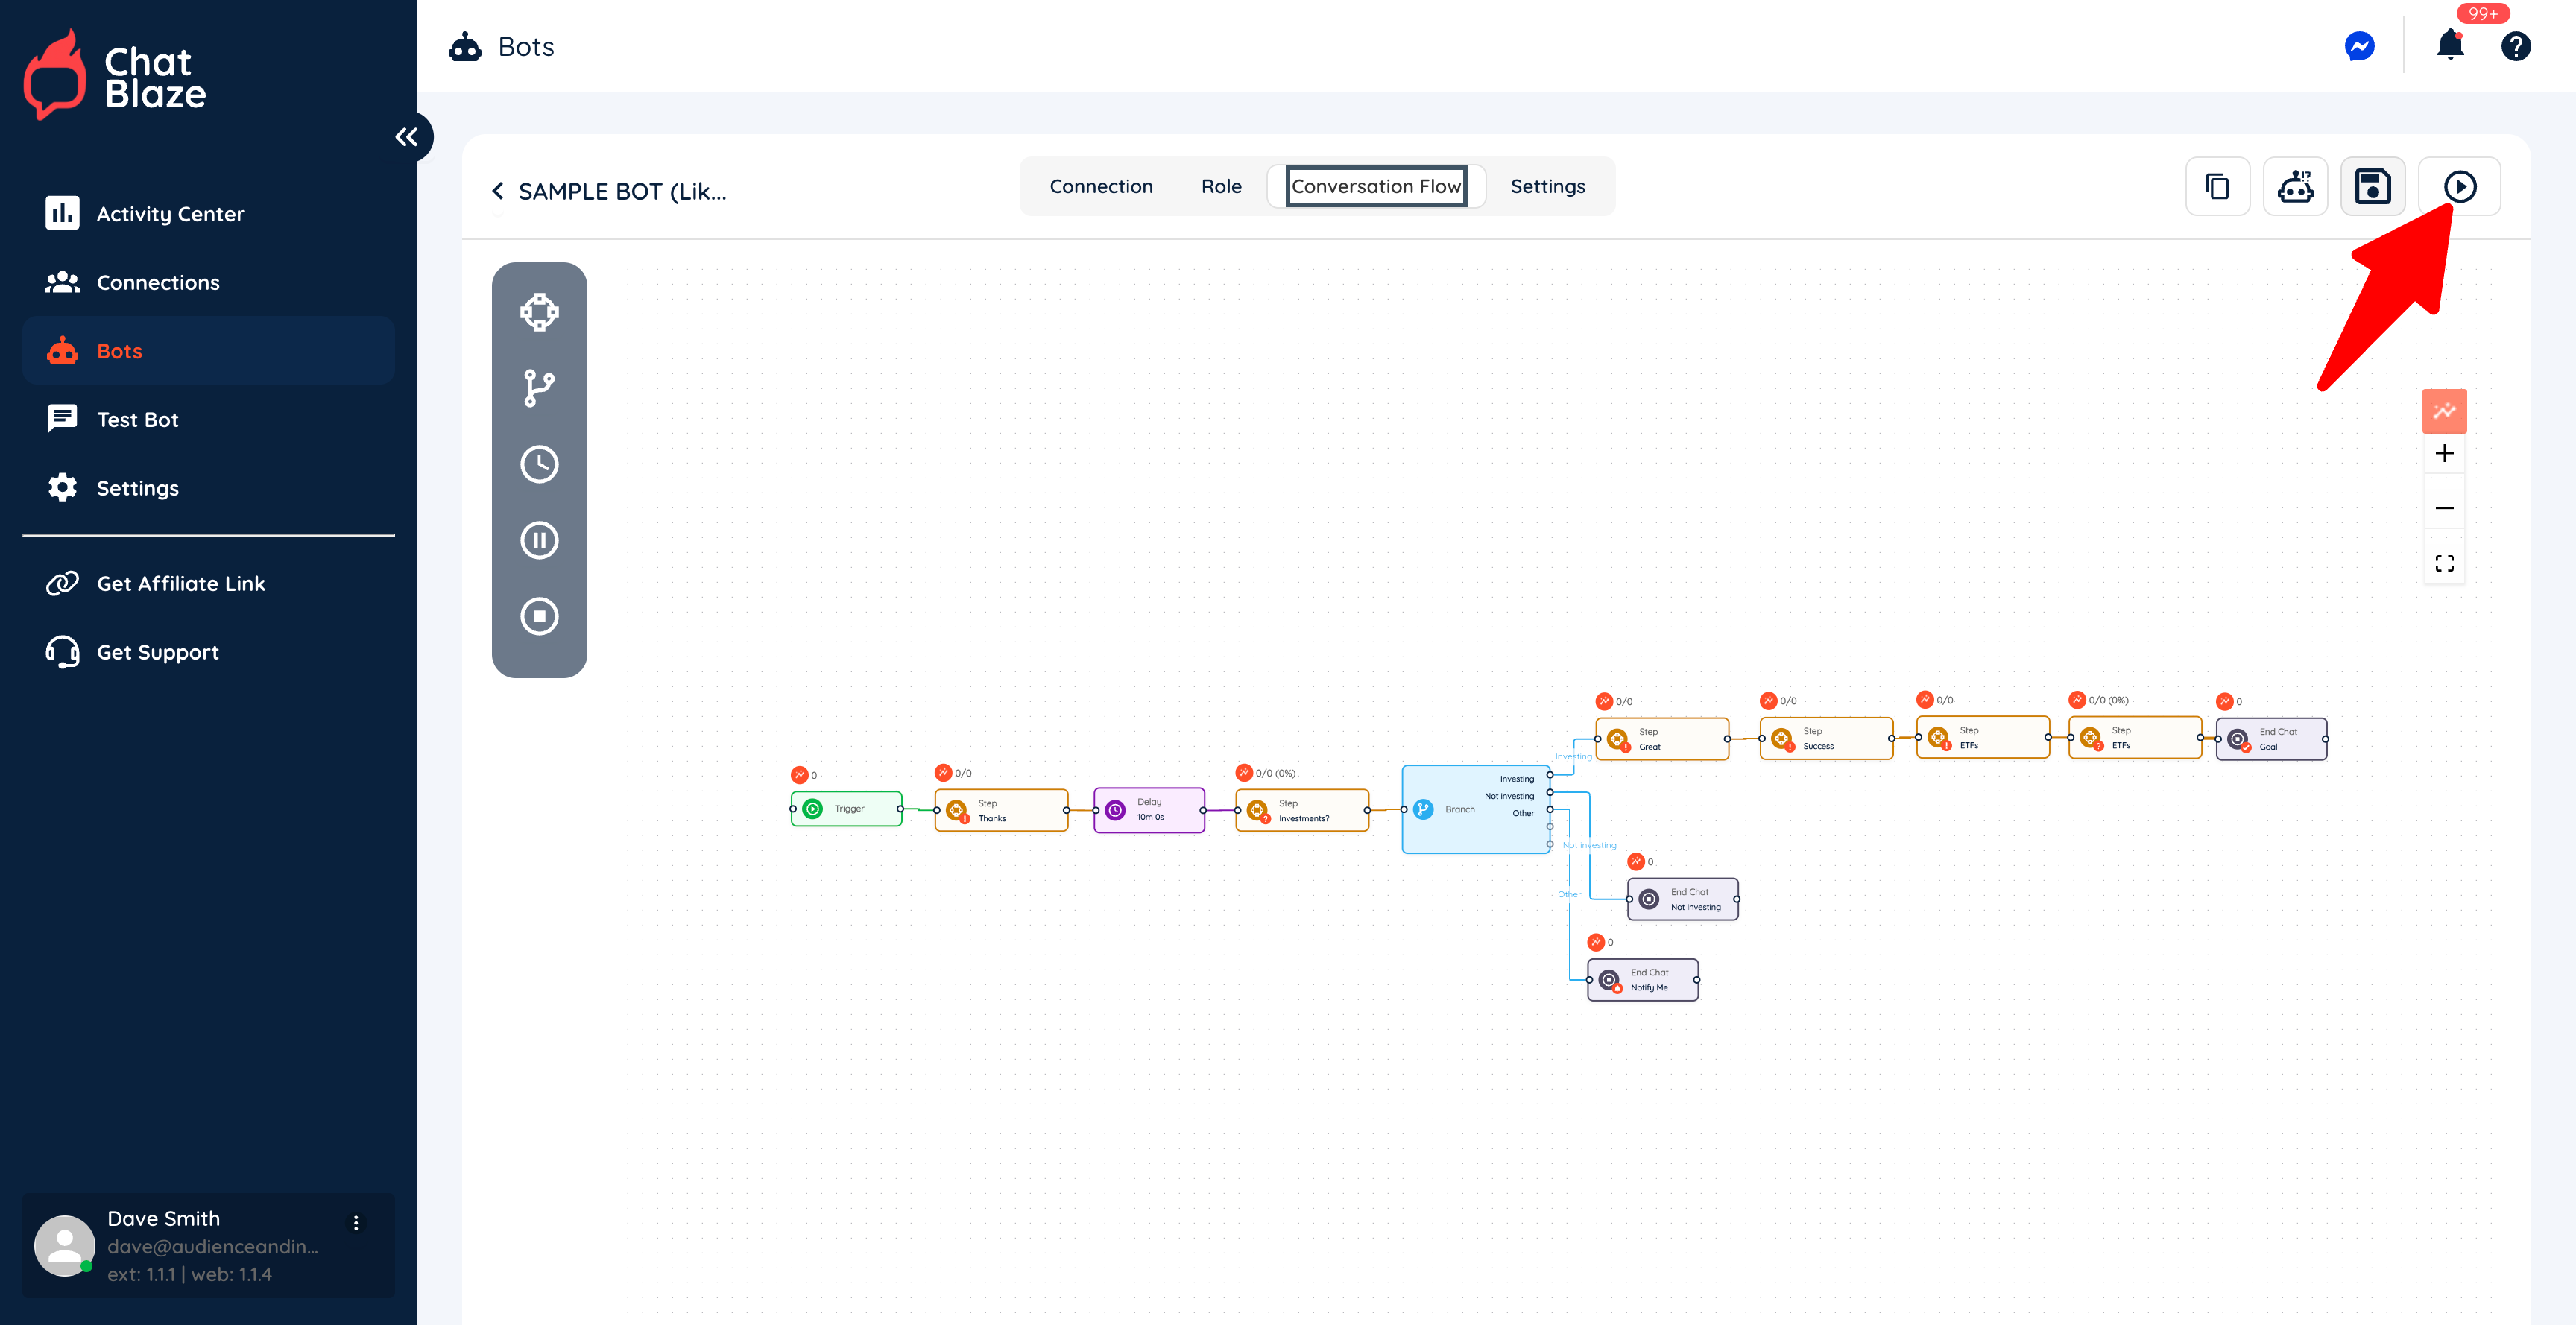Zoom in on the flow canvas

[2444, 454]
